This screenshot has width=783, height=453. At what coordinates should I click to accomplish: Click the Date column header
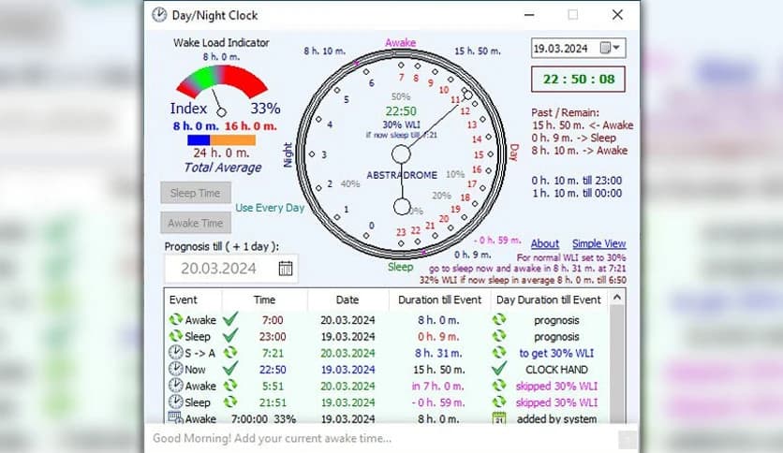point(347,300)
